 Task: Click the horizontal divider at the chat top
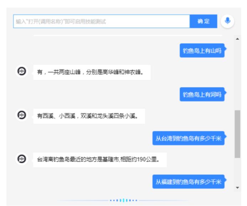pos(128,36)
